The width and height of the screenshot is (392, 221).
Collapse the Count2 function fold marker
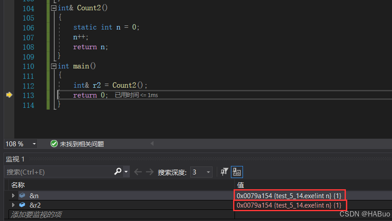[54, 8]
